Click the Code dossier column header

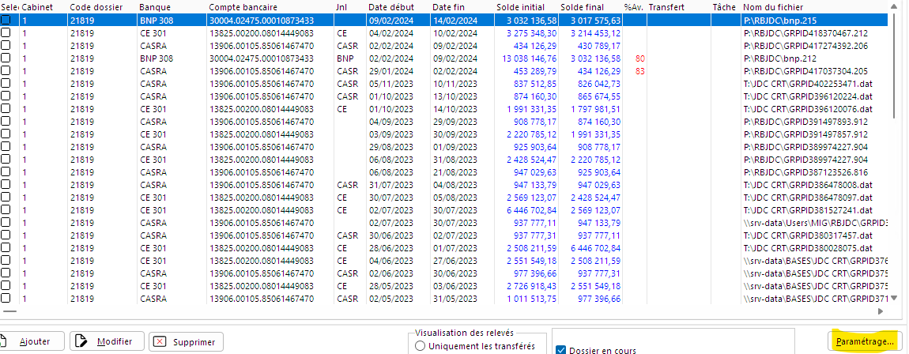[x=95, y=6]
